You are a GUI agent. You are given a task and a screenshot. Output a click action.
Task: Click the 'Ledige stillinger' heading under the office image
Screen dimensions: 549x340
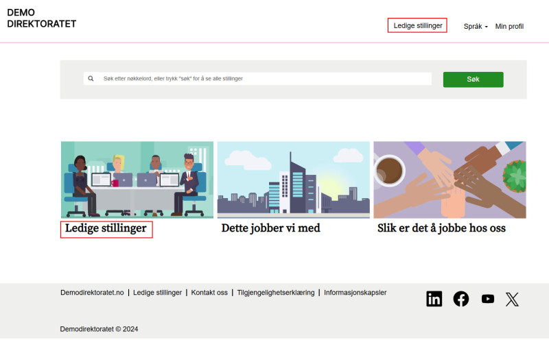[106, 228]
